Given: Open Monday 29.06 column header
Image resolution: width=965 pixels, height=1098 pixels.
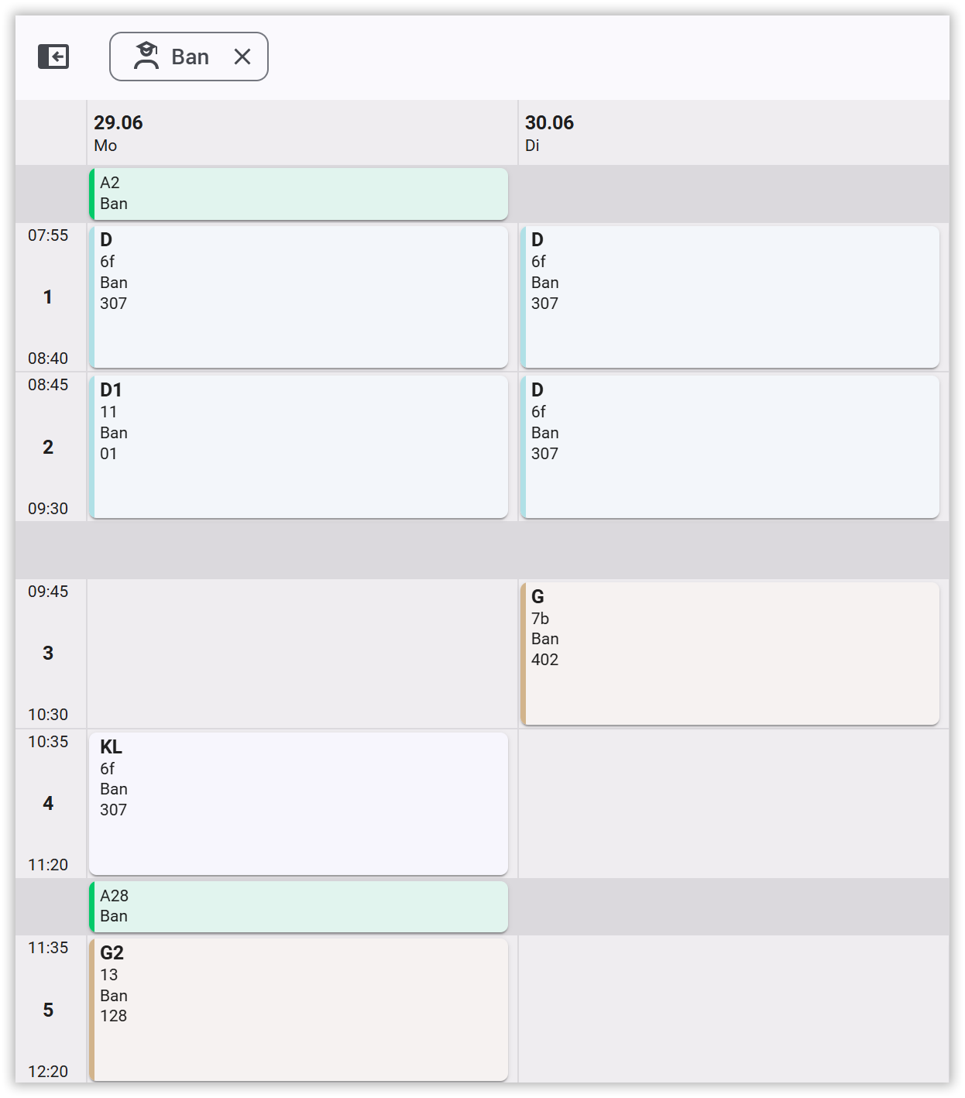Looking at the screenshot, I should tap(302, 133).
